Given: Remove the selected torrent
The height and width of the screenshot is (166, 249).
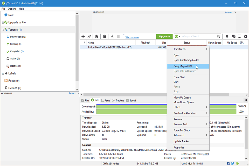Looking at the screenshot, I should [105, 36].
